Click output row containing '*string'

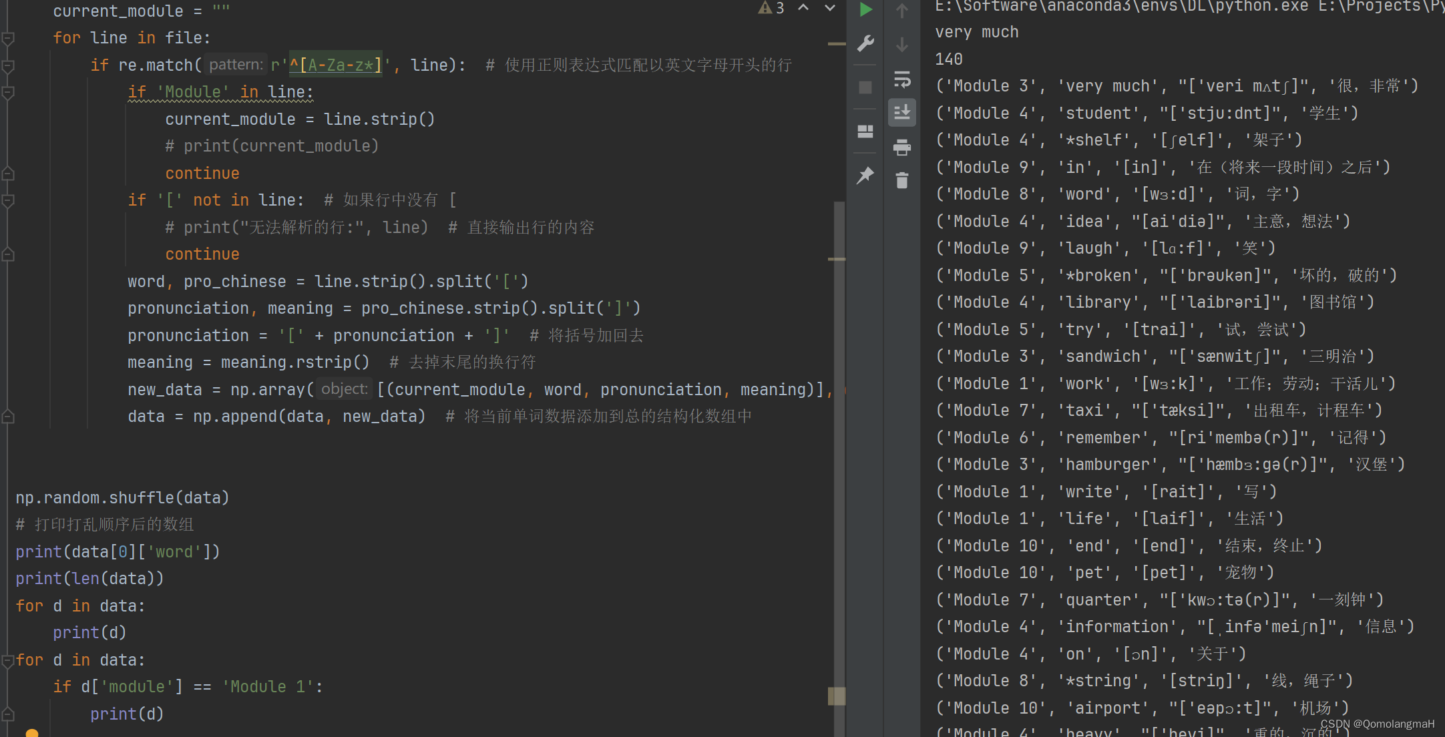(1144, 681)
